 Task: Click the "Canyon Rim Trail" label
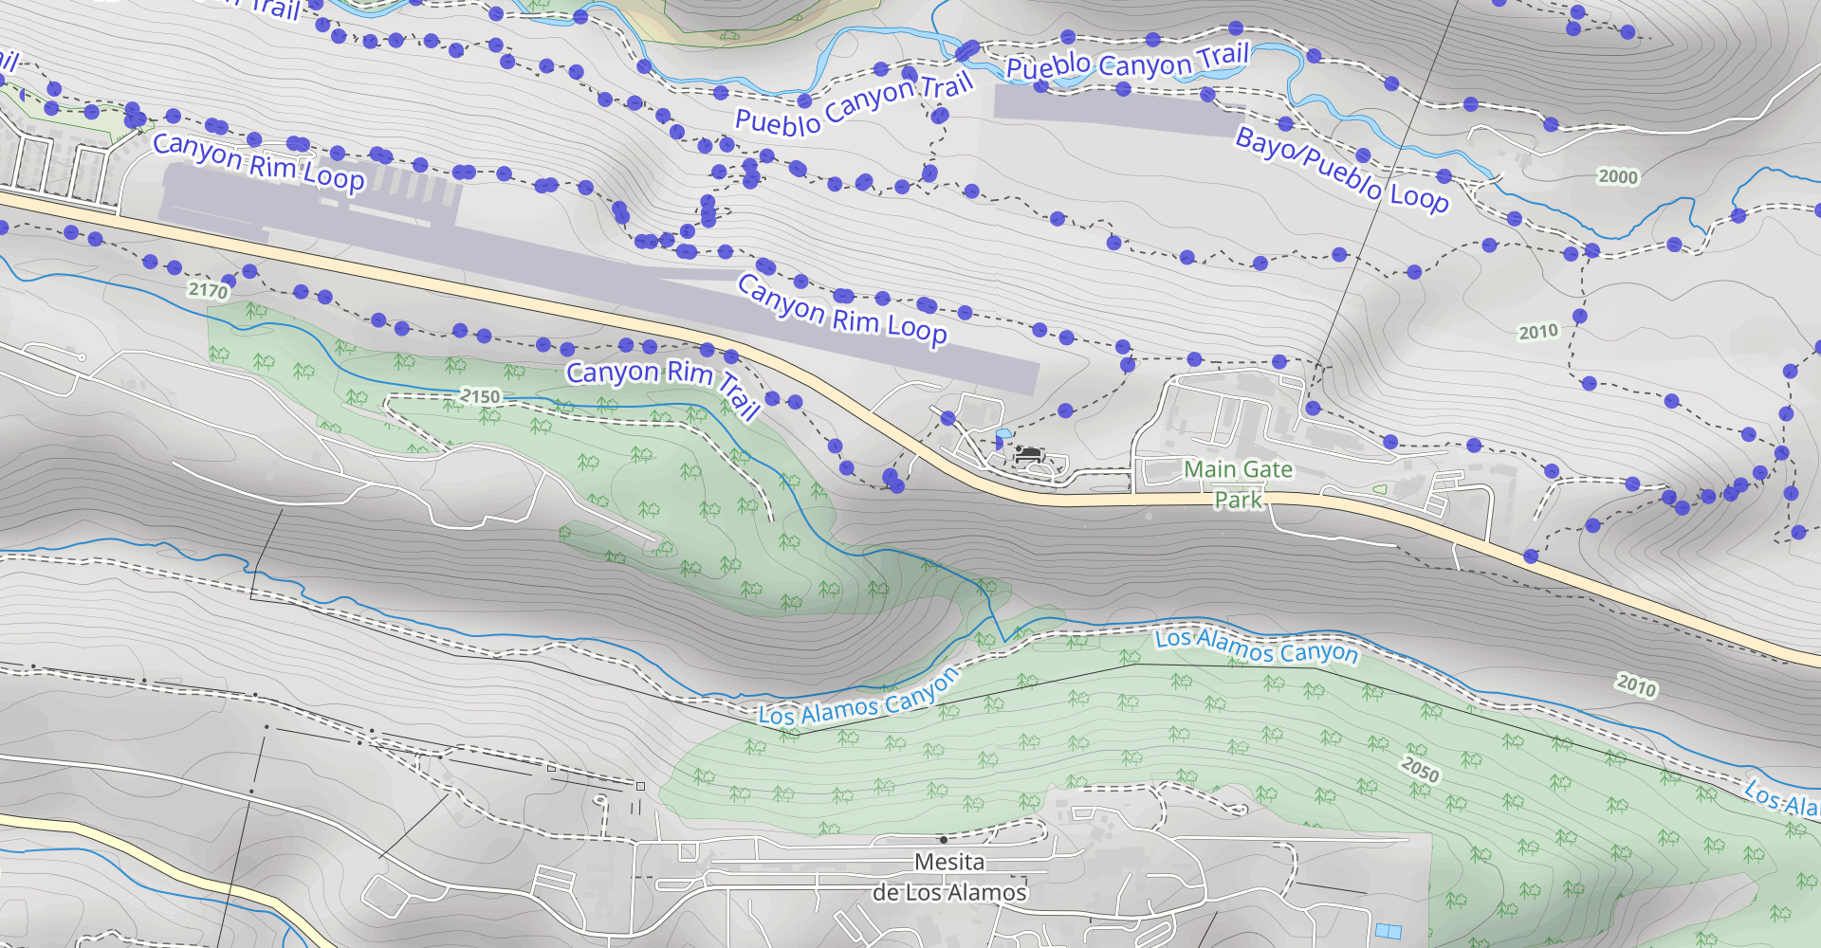pyautogui.click(x=663, y=385)
